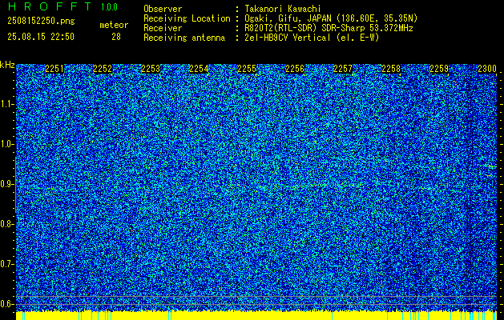Click the 2300 time marker
The width and height of the screenshot is (504, 320).
pos(487,69)
